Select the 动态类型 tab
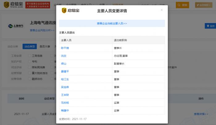 (30, 46)
